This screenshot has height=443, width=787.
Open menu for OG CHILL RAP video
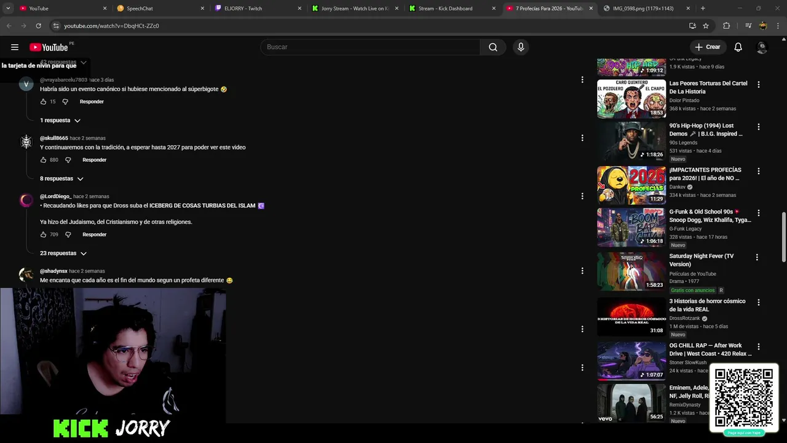coord(758,347)
